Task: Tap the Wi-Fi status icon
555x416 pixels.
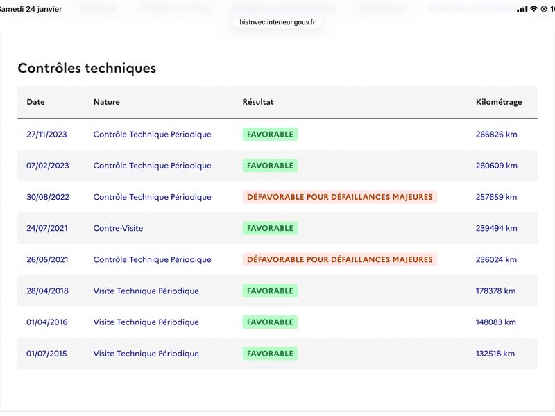Action: click(533, 9)
